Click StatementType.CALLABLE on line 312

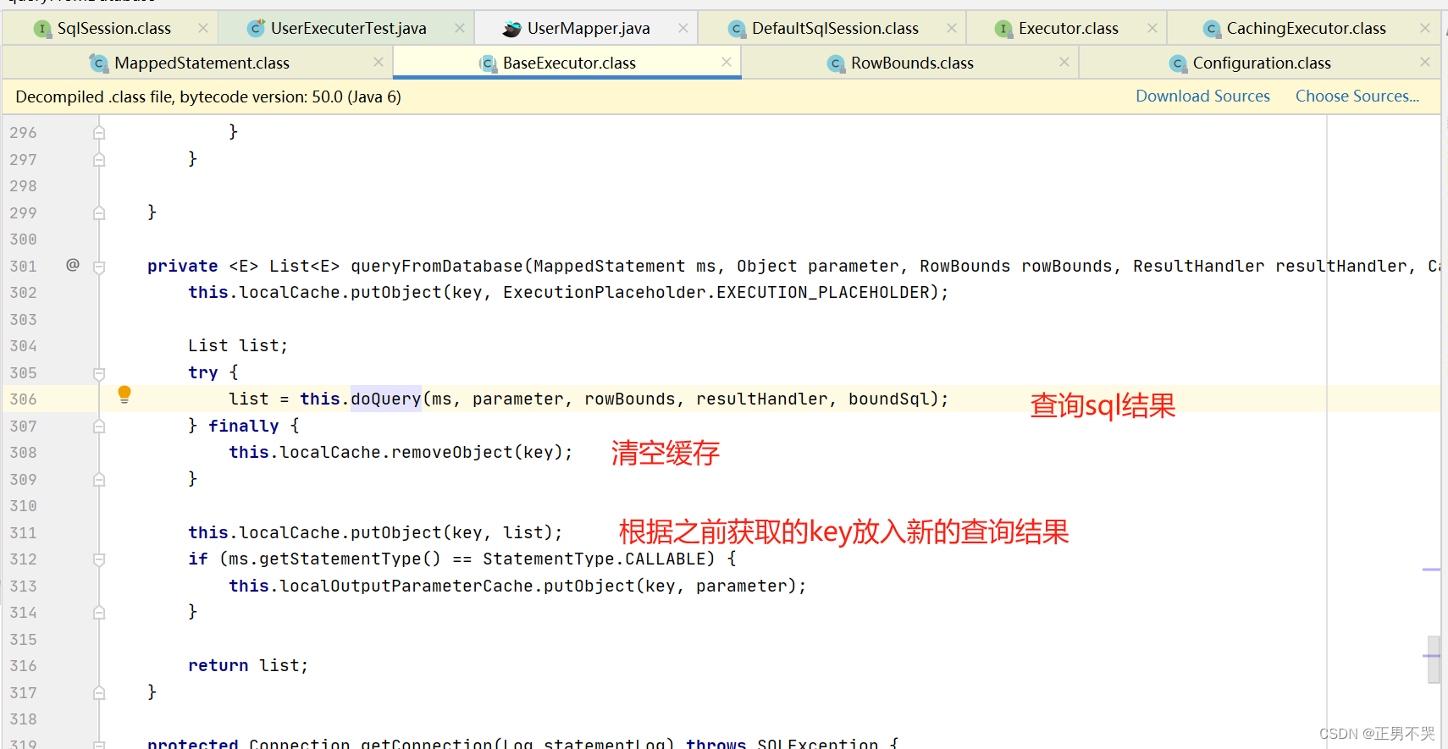[x=594, y=559]
